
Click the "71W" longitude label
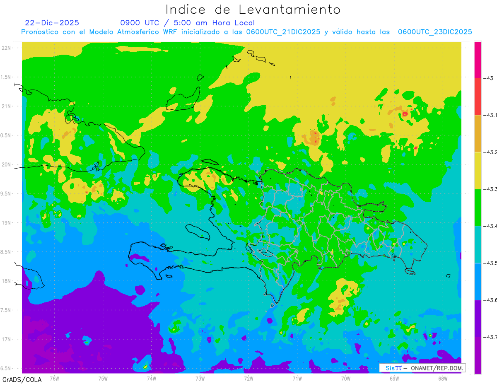(x=297, y=378)
